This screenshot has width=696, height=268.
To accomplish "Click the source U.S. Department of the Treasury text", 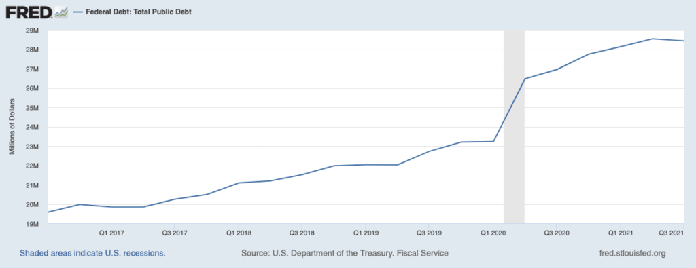I will click(x=345, y=254).
